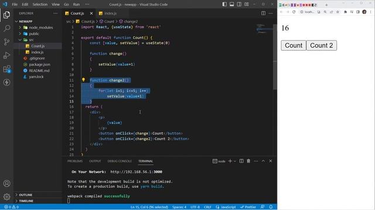The width and height of the screenshot is (375, 210).
Task: Bookmark page with star icon in browser
Action: (337, 12)
